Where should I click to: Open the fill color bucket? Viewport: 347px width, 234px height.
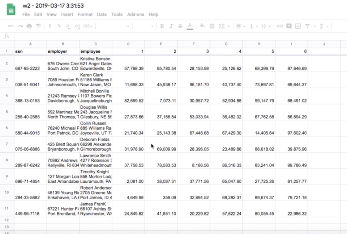(x=202, y=26)
